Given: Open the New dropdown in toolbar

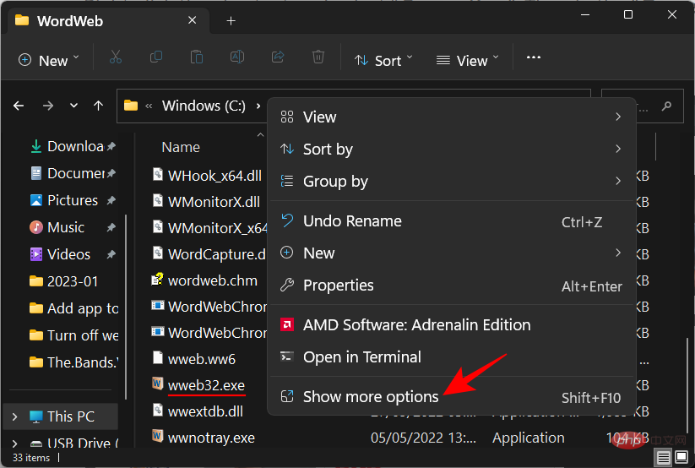Looking at the screenshot, I should coord(49,60).
